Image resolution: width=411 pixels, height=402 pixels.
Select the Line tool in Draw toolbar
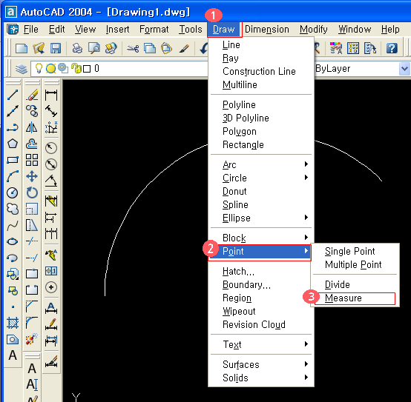click(13, 95)
